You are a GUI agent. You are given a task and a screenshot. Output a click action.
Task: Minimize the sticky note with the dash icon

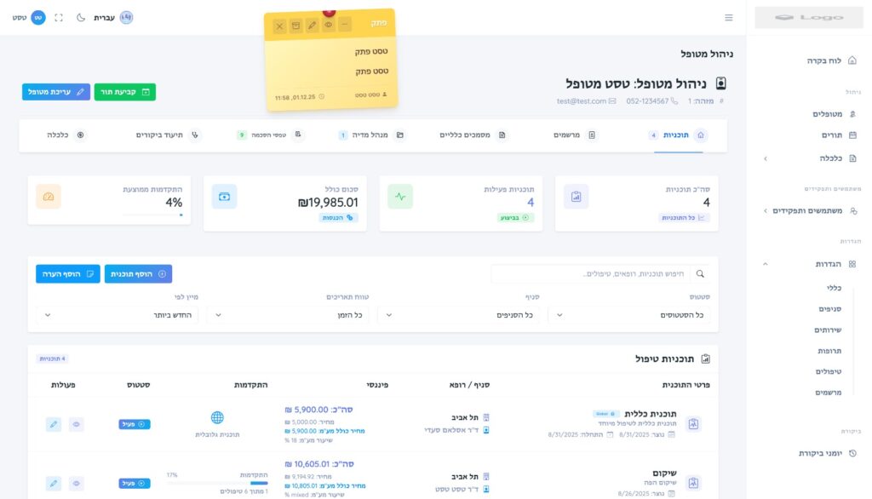tap(344, 25)
